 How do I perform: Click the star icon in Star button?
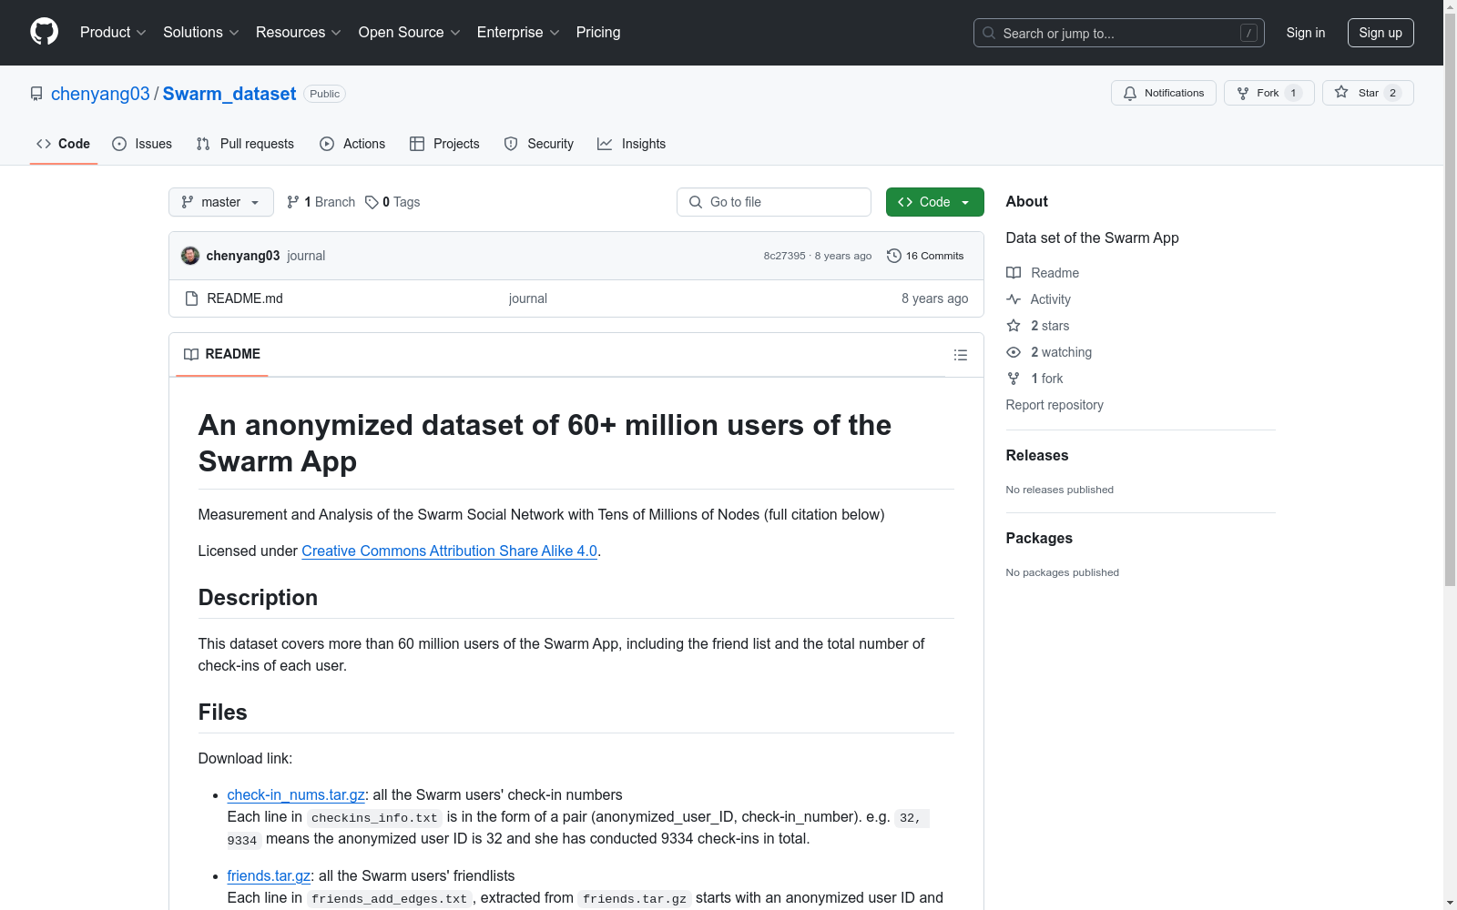[1341, 92]
